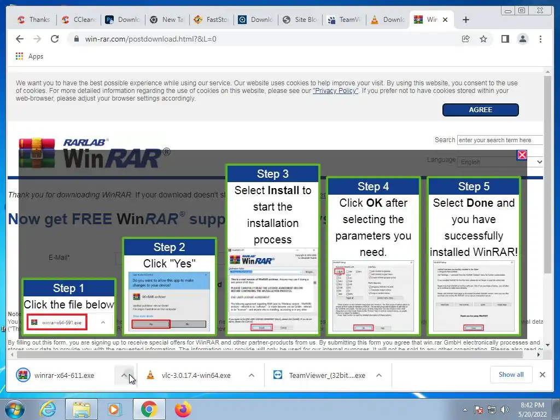Switch to the VLC Download tab
Screen dimensions: 560x420
(389, 20)
